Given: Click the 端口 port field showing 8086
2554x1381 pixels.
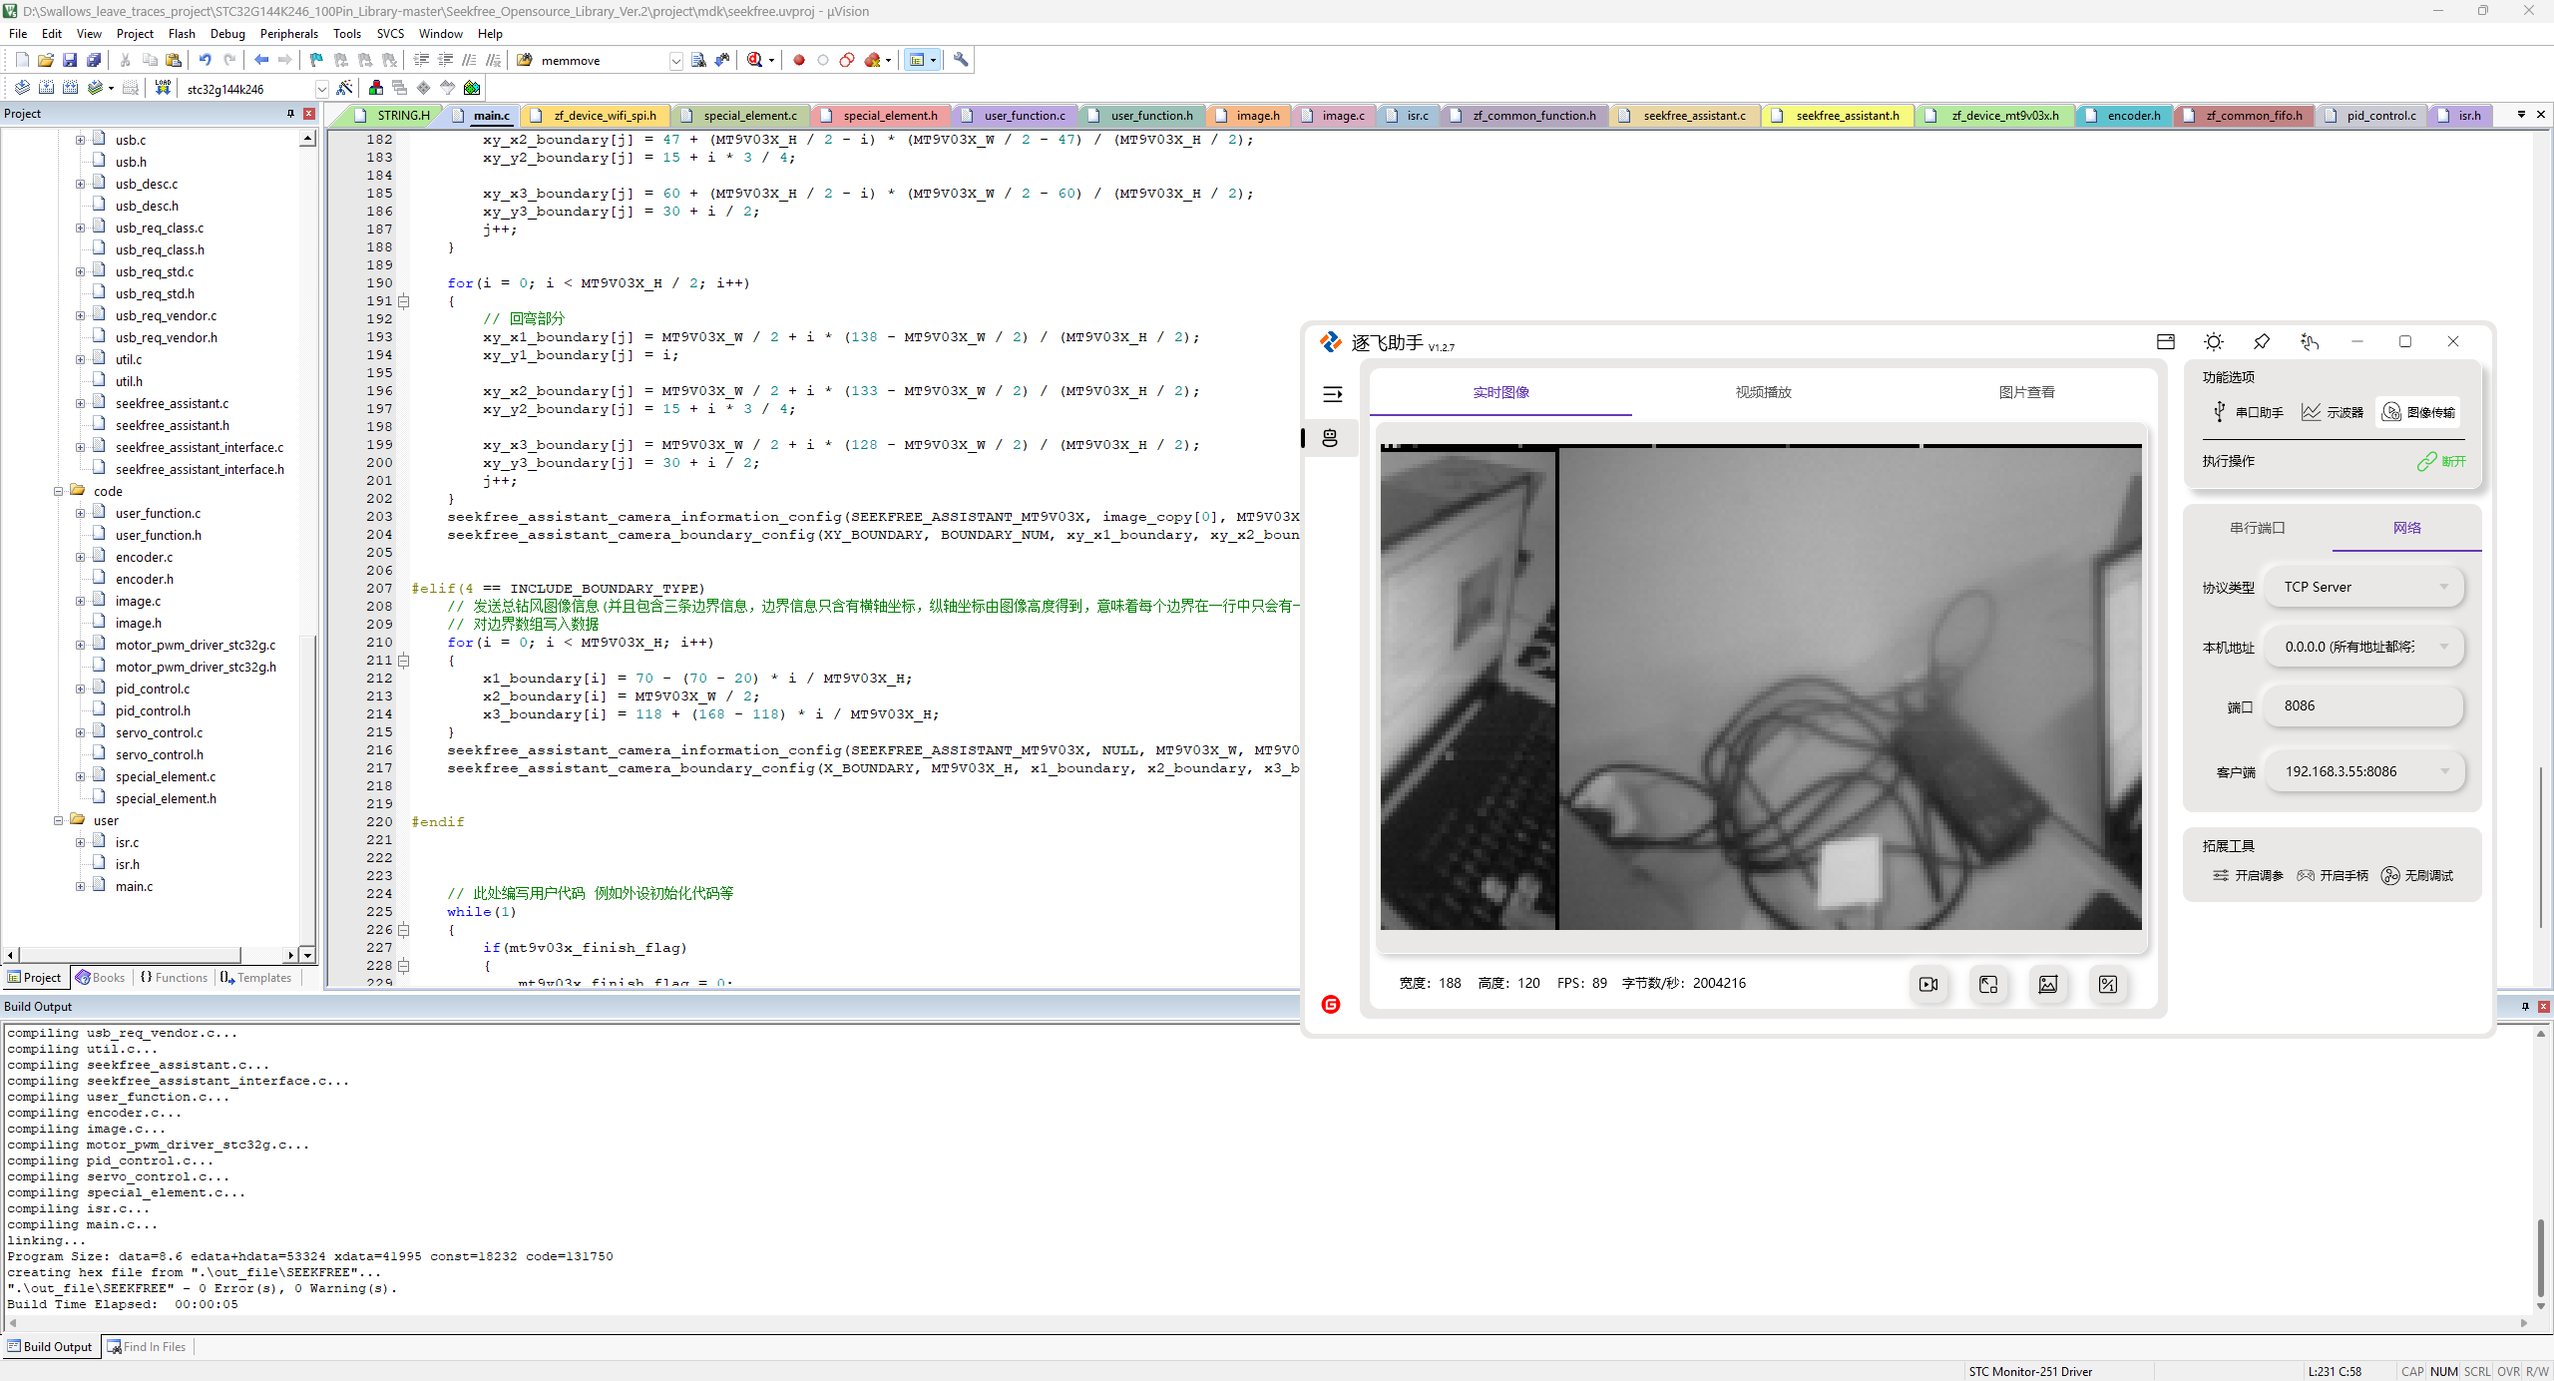Looking at the screenshot, I should tap(2363, 705).
